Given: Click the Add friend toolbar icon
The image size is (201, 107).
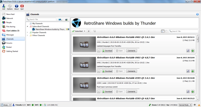Looking at the screenshot, I should click(4, 7).
